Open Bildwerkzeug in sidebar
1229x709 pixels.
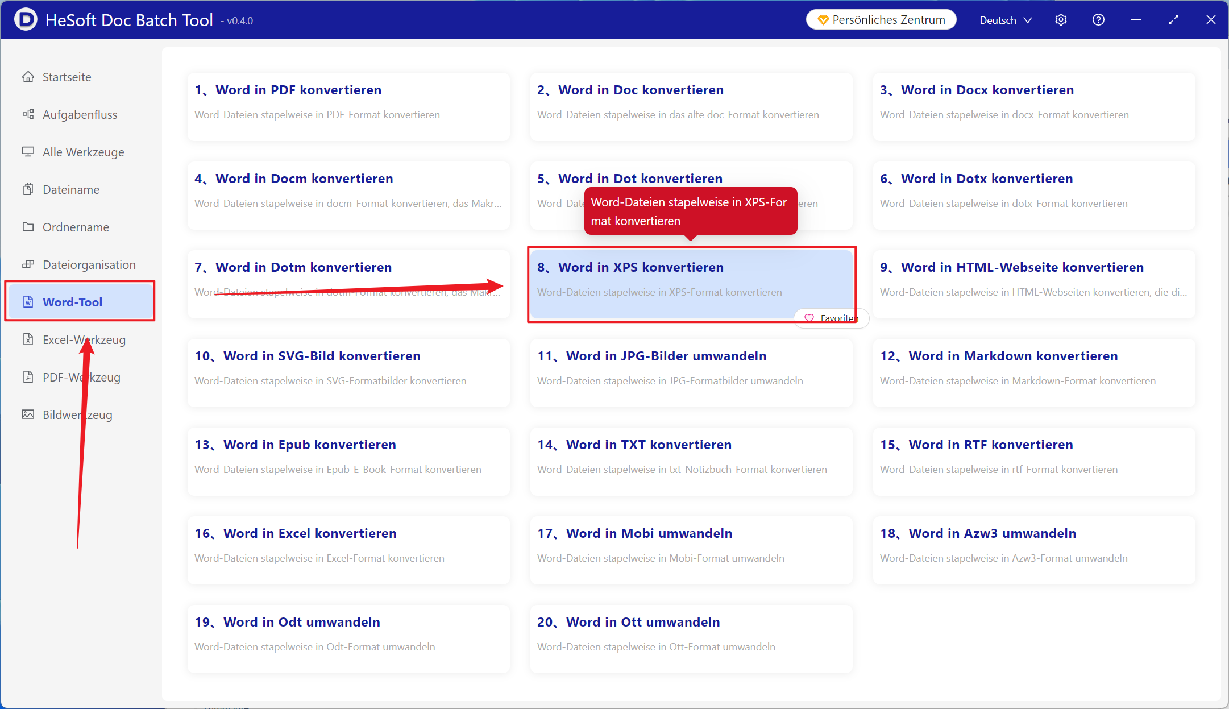pyautogui.click(x=80, y=414)
